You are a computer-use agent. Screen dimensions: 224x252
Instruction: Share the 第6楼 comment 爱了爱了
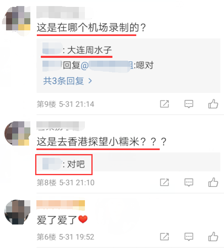[x=165, y=237]
